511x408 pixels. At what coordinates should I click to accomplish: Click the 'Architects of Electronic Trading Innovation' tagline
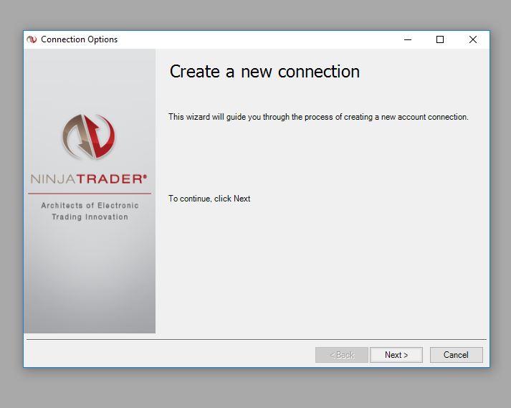pos(90,211)
